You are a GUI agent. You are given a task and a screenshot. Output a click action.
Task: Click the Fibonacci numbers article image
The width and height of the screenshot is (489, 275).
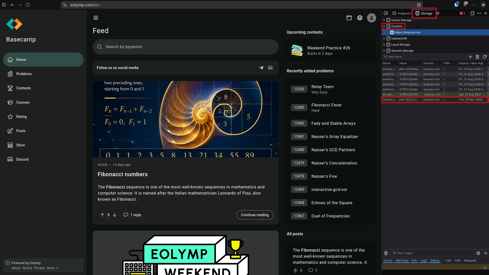[x=186, y=119]
